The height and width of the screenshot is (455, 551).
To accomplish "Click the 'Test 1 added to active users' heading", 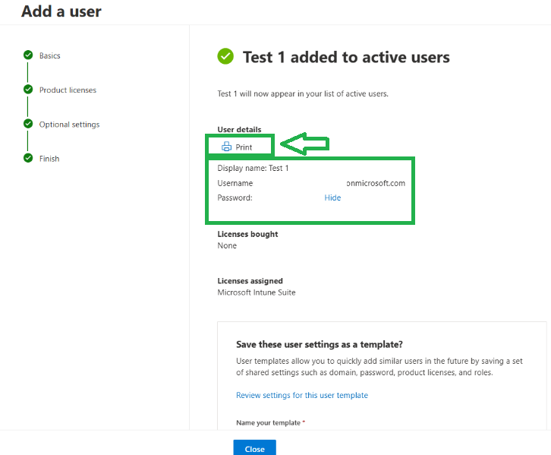I will [x=346, y=57].
